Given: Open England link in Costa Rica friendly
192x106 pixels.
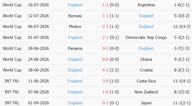Looking at the screenshot, I should click(x=75, y=81).
